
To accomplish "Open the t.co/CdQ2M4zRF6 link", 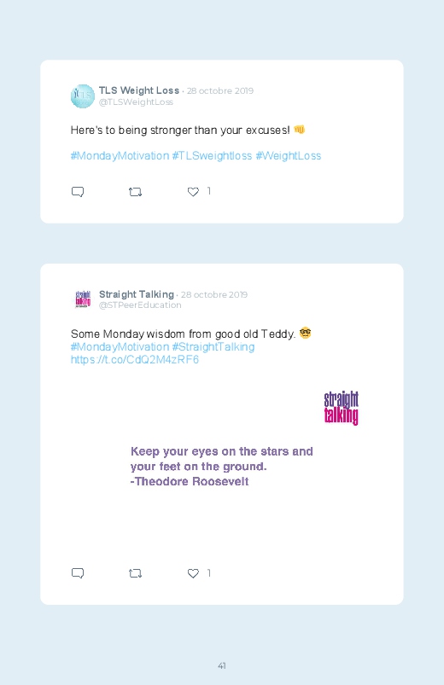I will click(135, 359).
